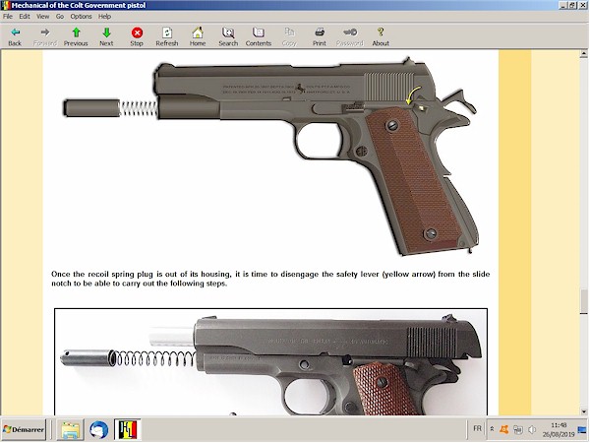The image size is (590, 443).
Task: Click the text "Once the recoil spring plug"
Action: tap(102, 274)
